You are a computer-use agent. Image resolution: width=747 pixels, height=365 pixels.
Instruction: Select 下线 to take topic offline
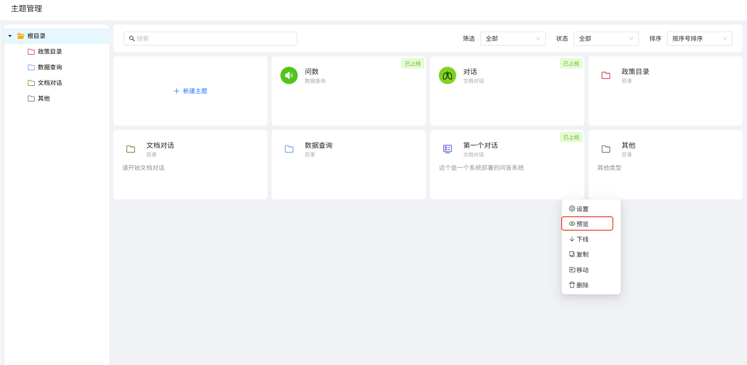tap(582, 239)
